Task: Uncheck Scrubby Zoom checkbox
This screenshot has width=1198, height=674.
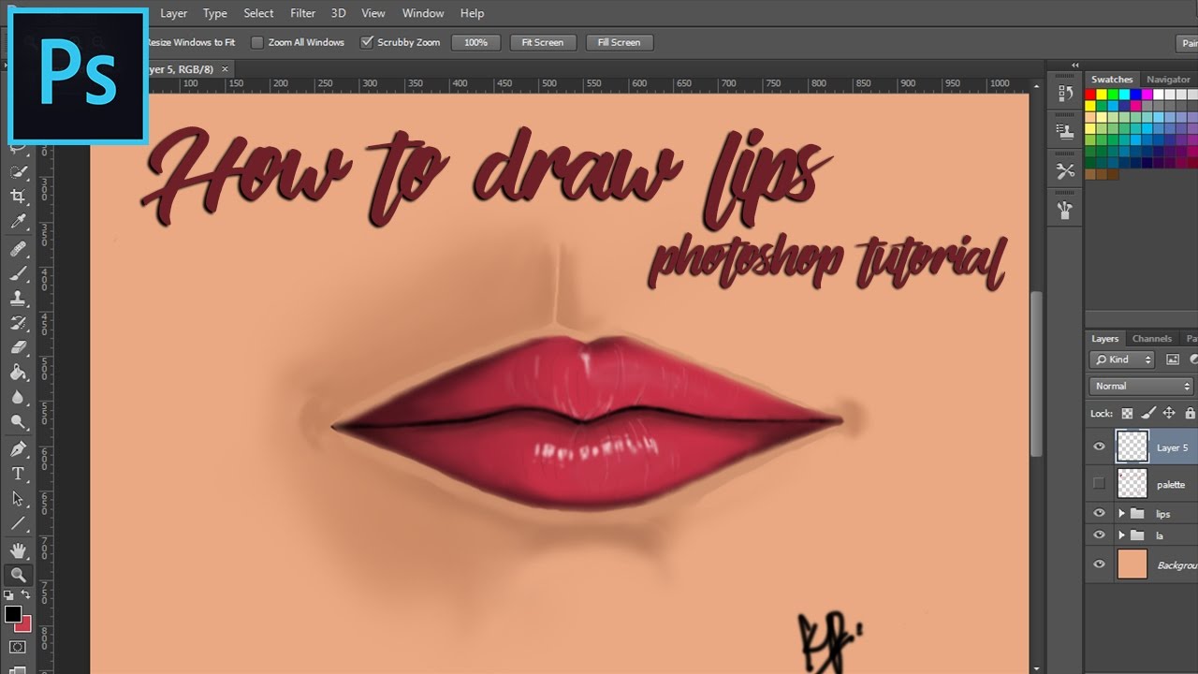Action: point(367,42)
